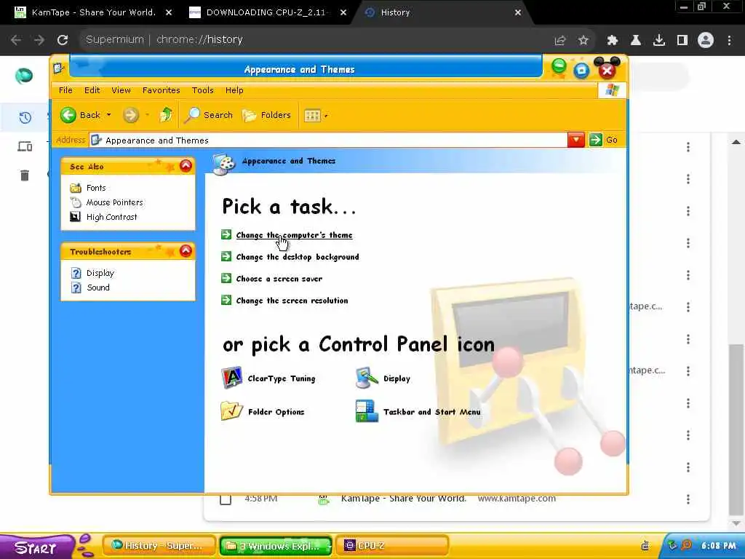745x559 pixels.
Task: Select the KamTape 4:58 PM history checkbox
Action: (x=226, y=499)
